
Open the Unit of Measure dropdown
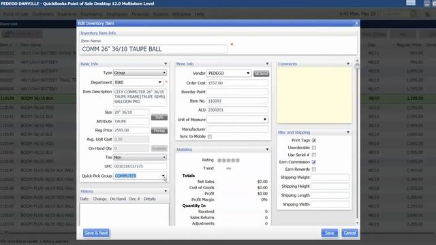pyautogui.click(x=238, y=120)
